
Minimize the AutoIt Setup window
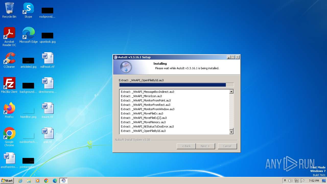[229, 57]
